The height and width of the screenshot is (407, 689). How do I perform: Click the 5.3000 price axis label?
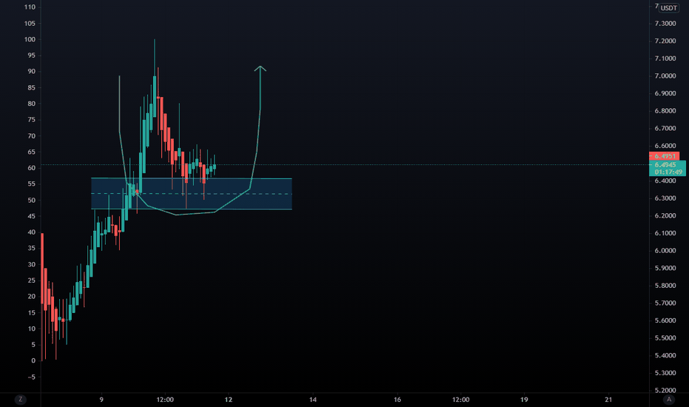[665, 373]
